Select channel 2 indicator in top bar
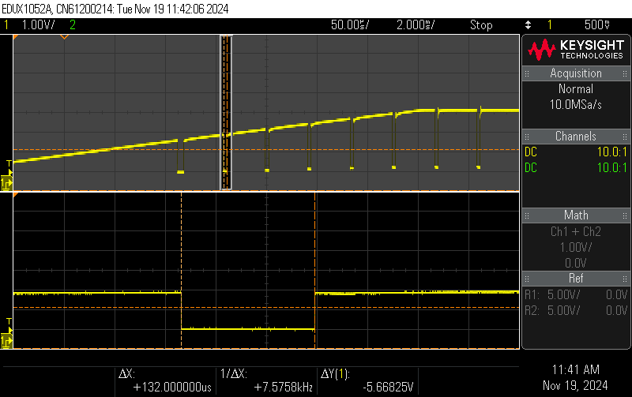 73,25
